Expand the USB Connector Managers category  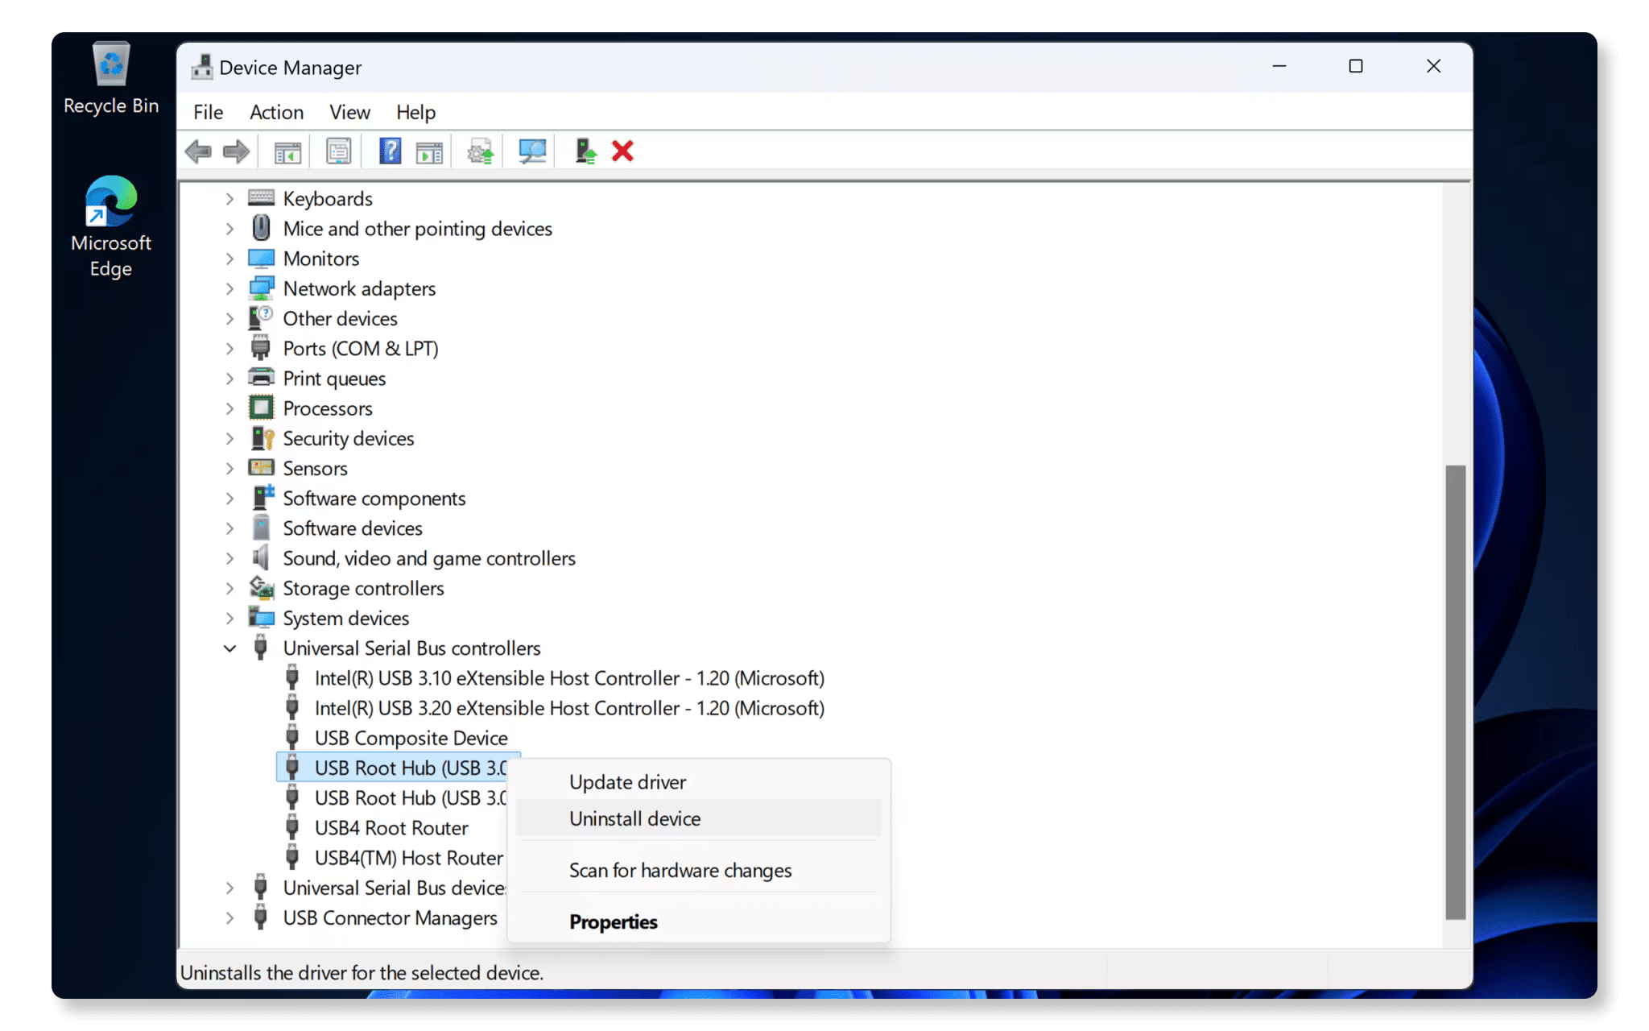click(x=229, y=918)
